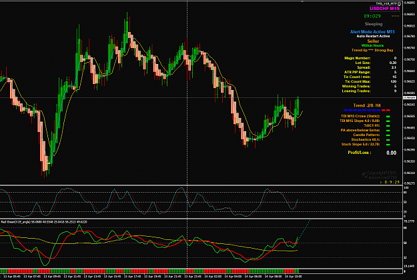
Task: Click the Tic Count Max value 120
Action: pyautogui.click(x=394, y=82)
